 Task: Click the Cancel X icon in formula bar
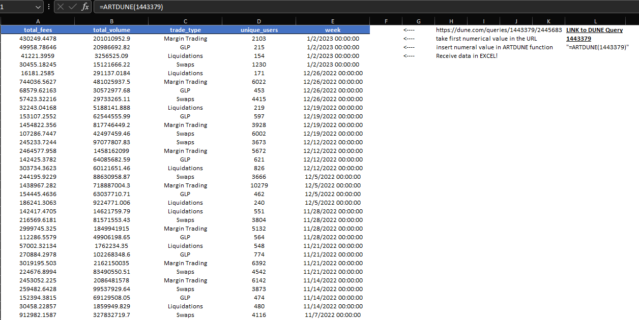tap(61, 7)
